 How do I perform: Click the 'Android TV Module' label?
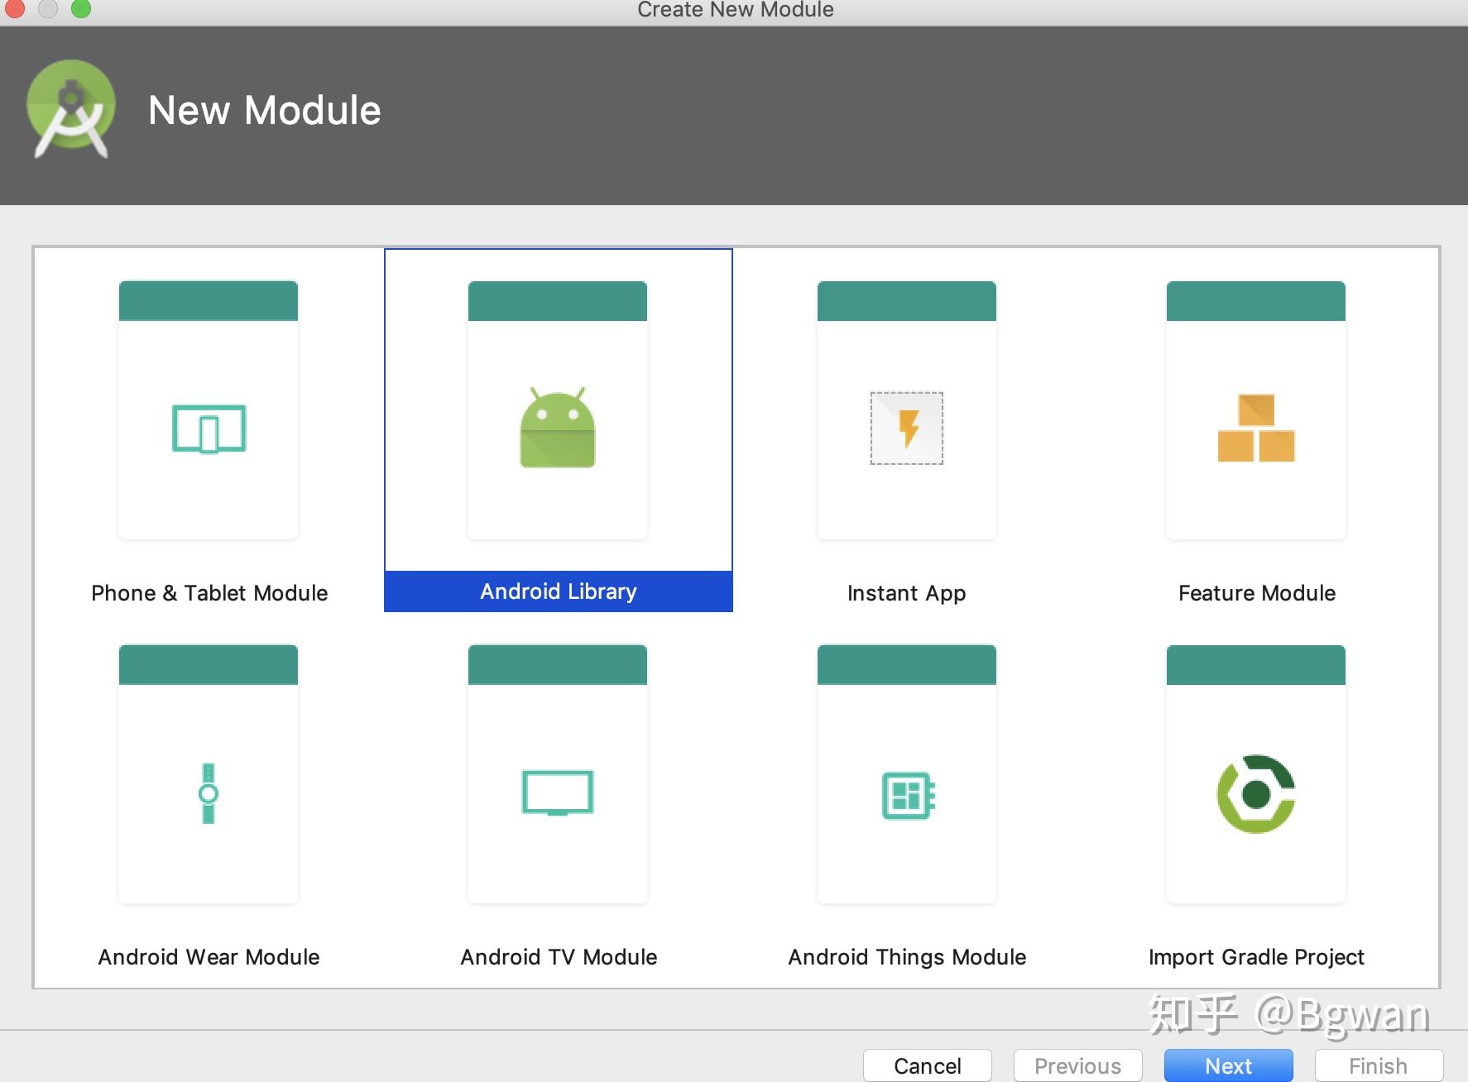click(559, 957)
